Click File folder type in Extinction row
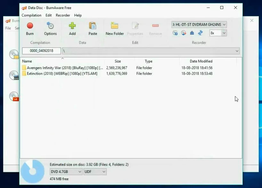 click(x=144, y=74)
